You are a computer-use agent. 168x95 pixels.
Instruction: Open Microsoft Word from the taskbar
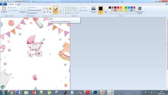point(18,92)
